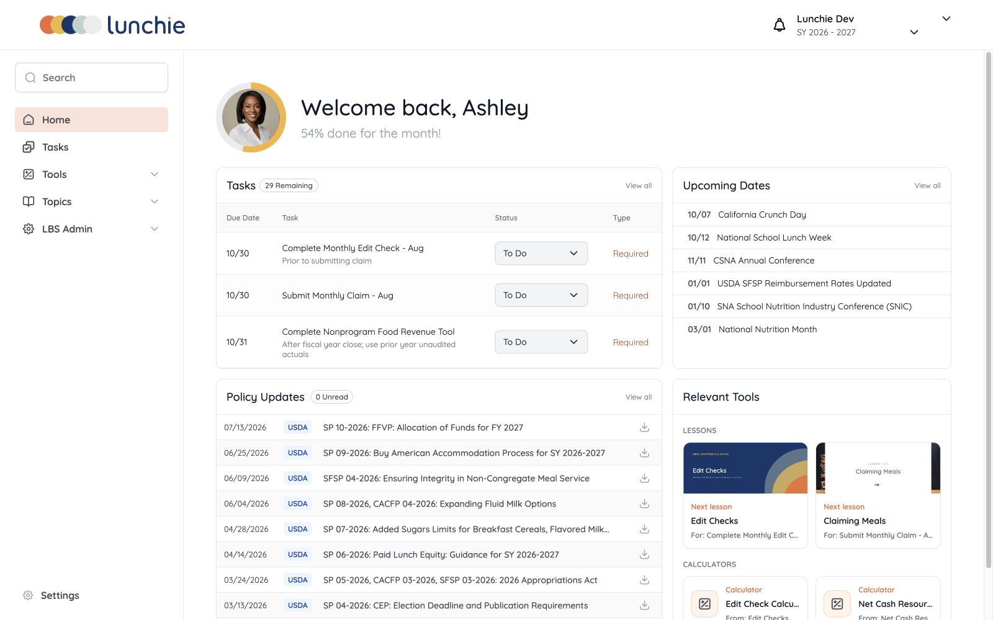993x620 pixels.
Task: Open the Edit Checks lesson card
Action: click(x=745, y=495)
